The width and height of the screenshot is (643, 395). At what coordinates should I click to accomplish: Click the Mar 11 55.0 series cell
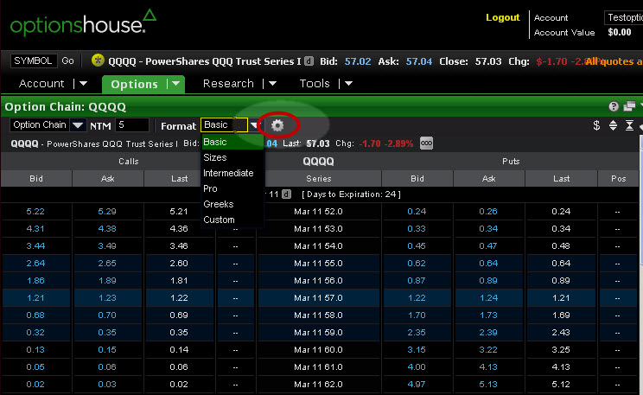click(318, 264)
